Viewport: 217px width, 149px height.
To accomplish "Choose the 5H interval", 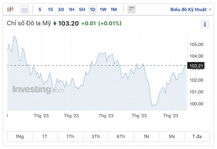I will pyautogui.click(x=82, y=9).
